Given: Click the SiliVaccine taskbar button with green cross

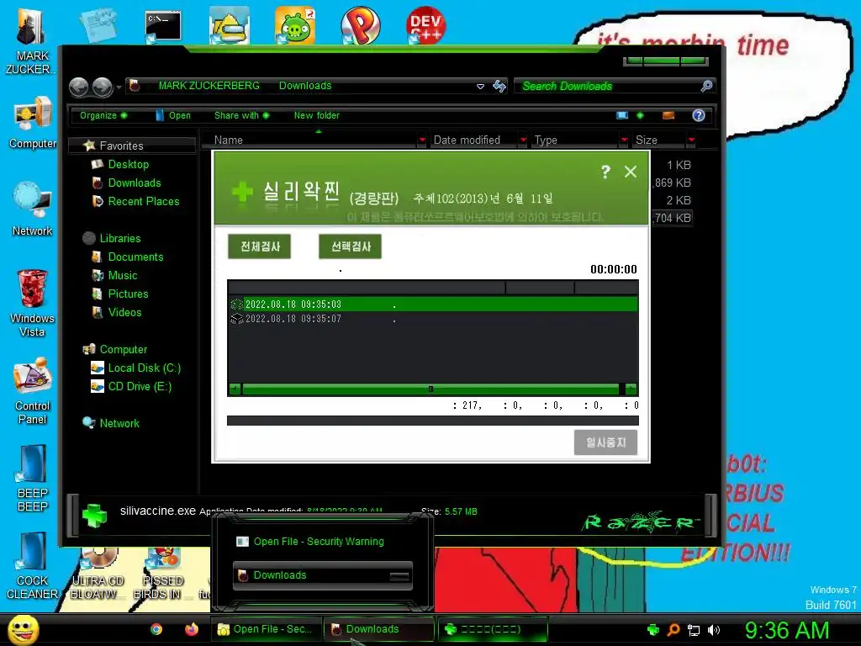Looking at the screenshot, I should (x=493, y=629).
